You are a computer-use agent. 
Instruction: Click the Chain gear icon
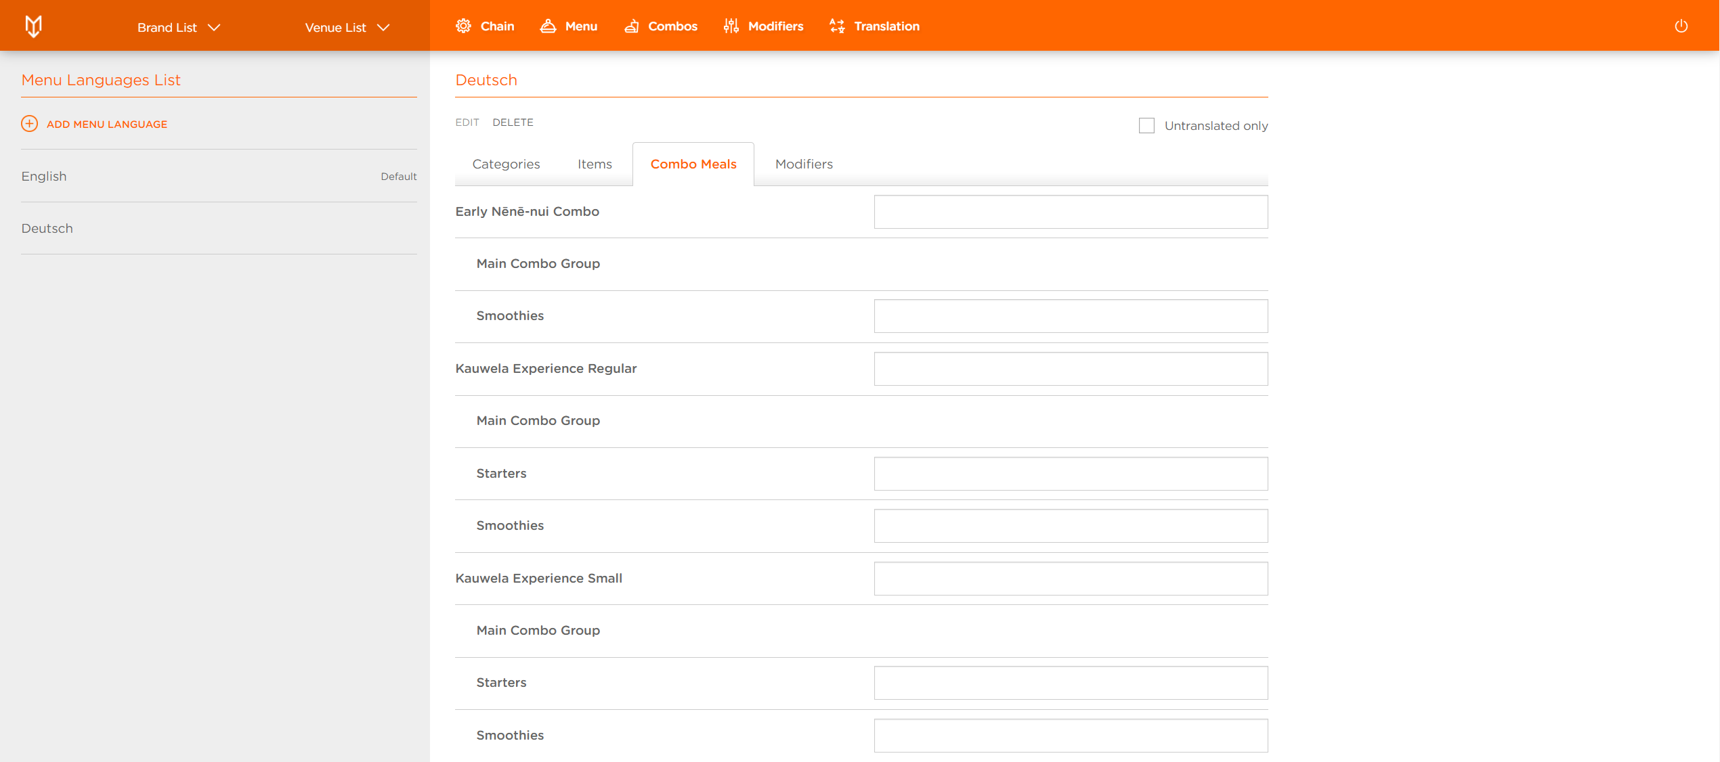tap(463, 26)
